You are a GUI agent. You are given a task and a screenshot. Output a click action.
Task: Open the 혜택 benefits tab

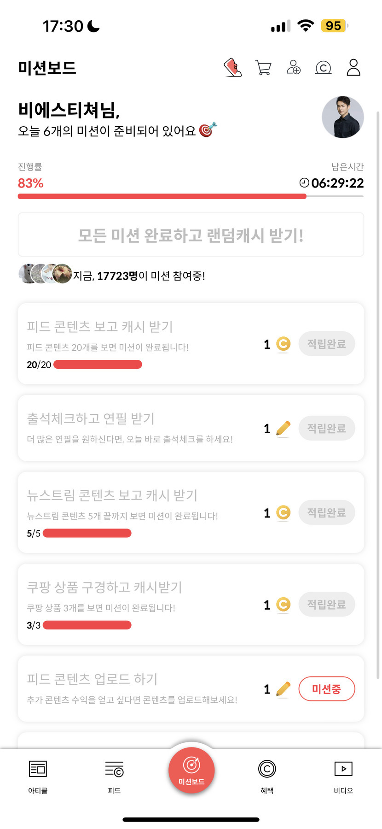267,777
